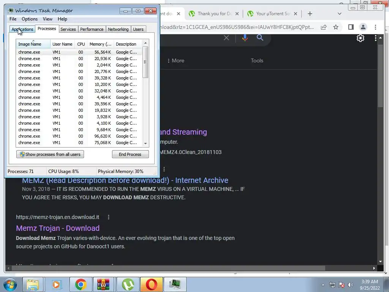The width and height of the screenshot is (389, 292).
Task: Click the Chrome horizontal scroll-right arrow
Action: click(x=374, y=268)
